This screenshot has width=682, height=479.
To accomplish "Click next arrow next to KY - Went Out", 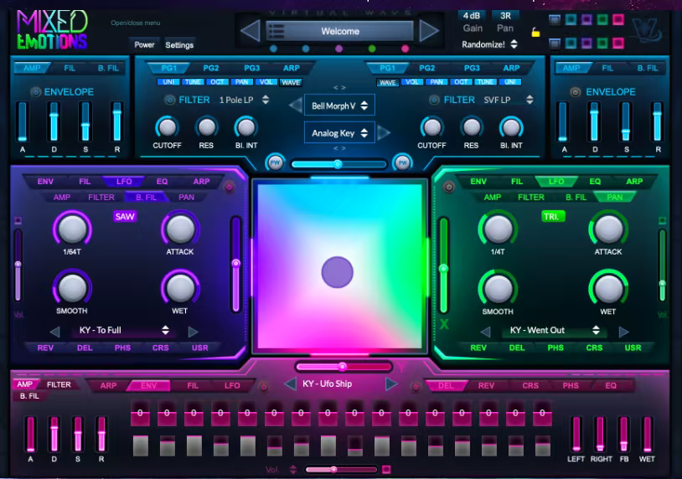I will (623, 332).
